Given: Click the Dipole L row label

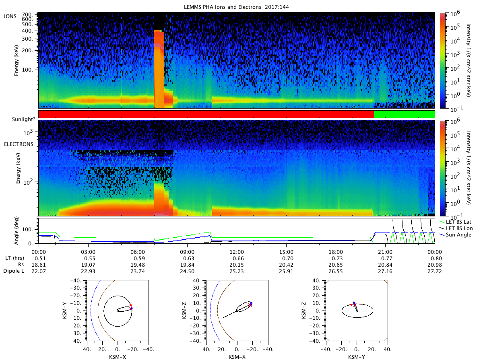Looking at the screenshot, I should (14, 271).
